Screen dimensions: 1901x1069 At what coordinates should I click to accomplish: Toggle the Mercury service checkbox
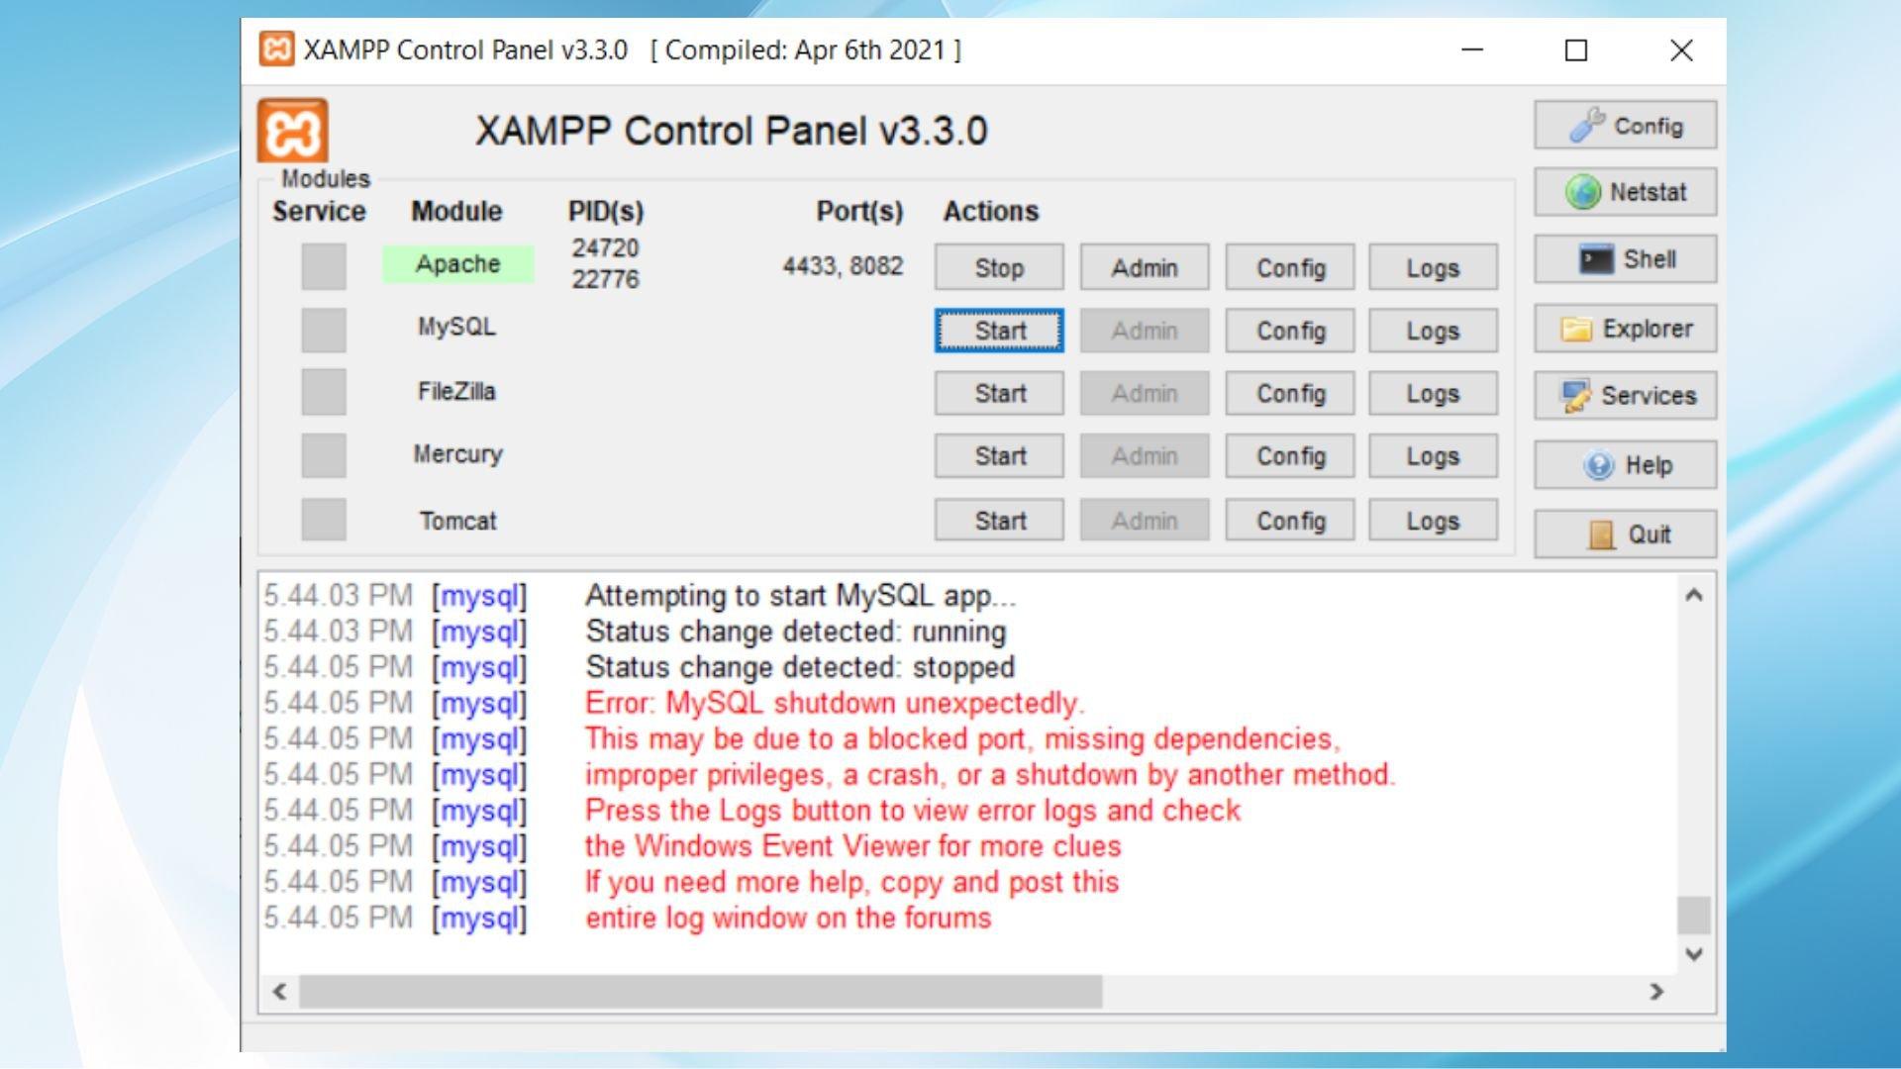[x=324, y=455]
